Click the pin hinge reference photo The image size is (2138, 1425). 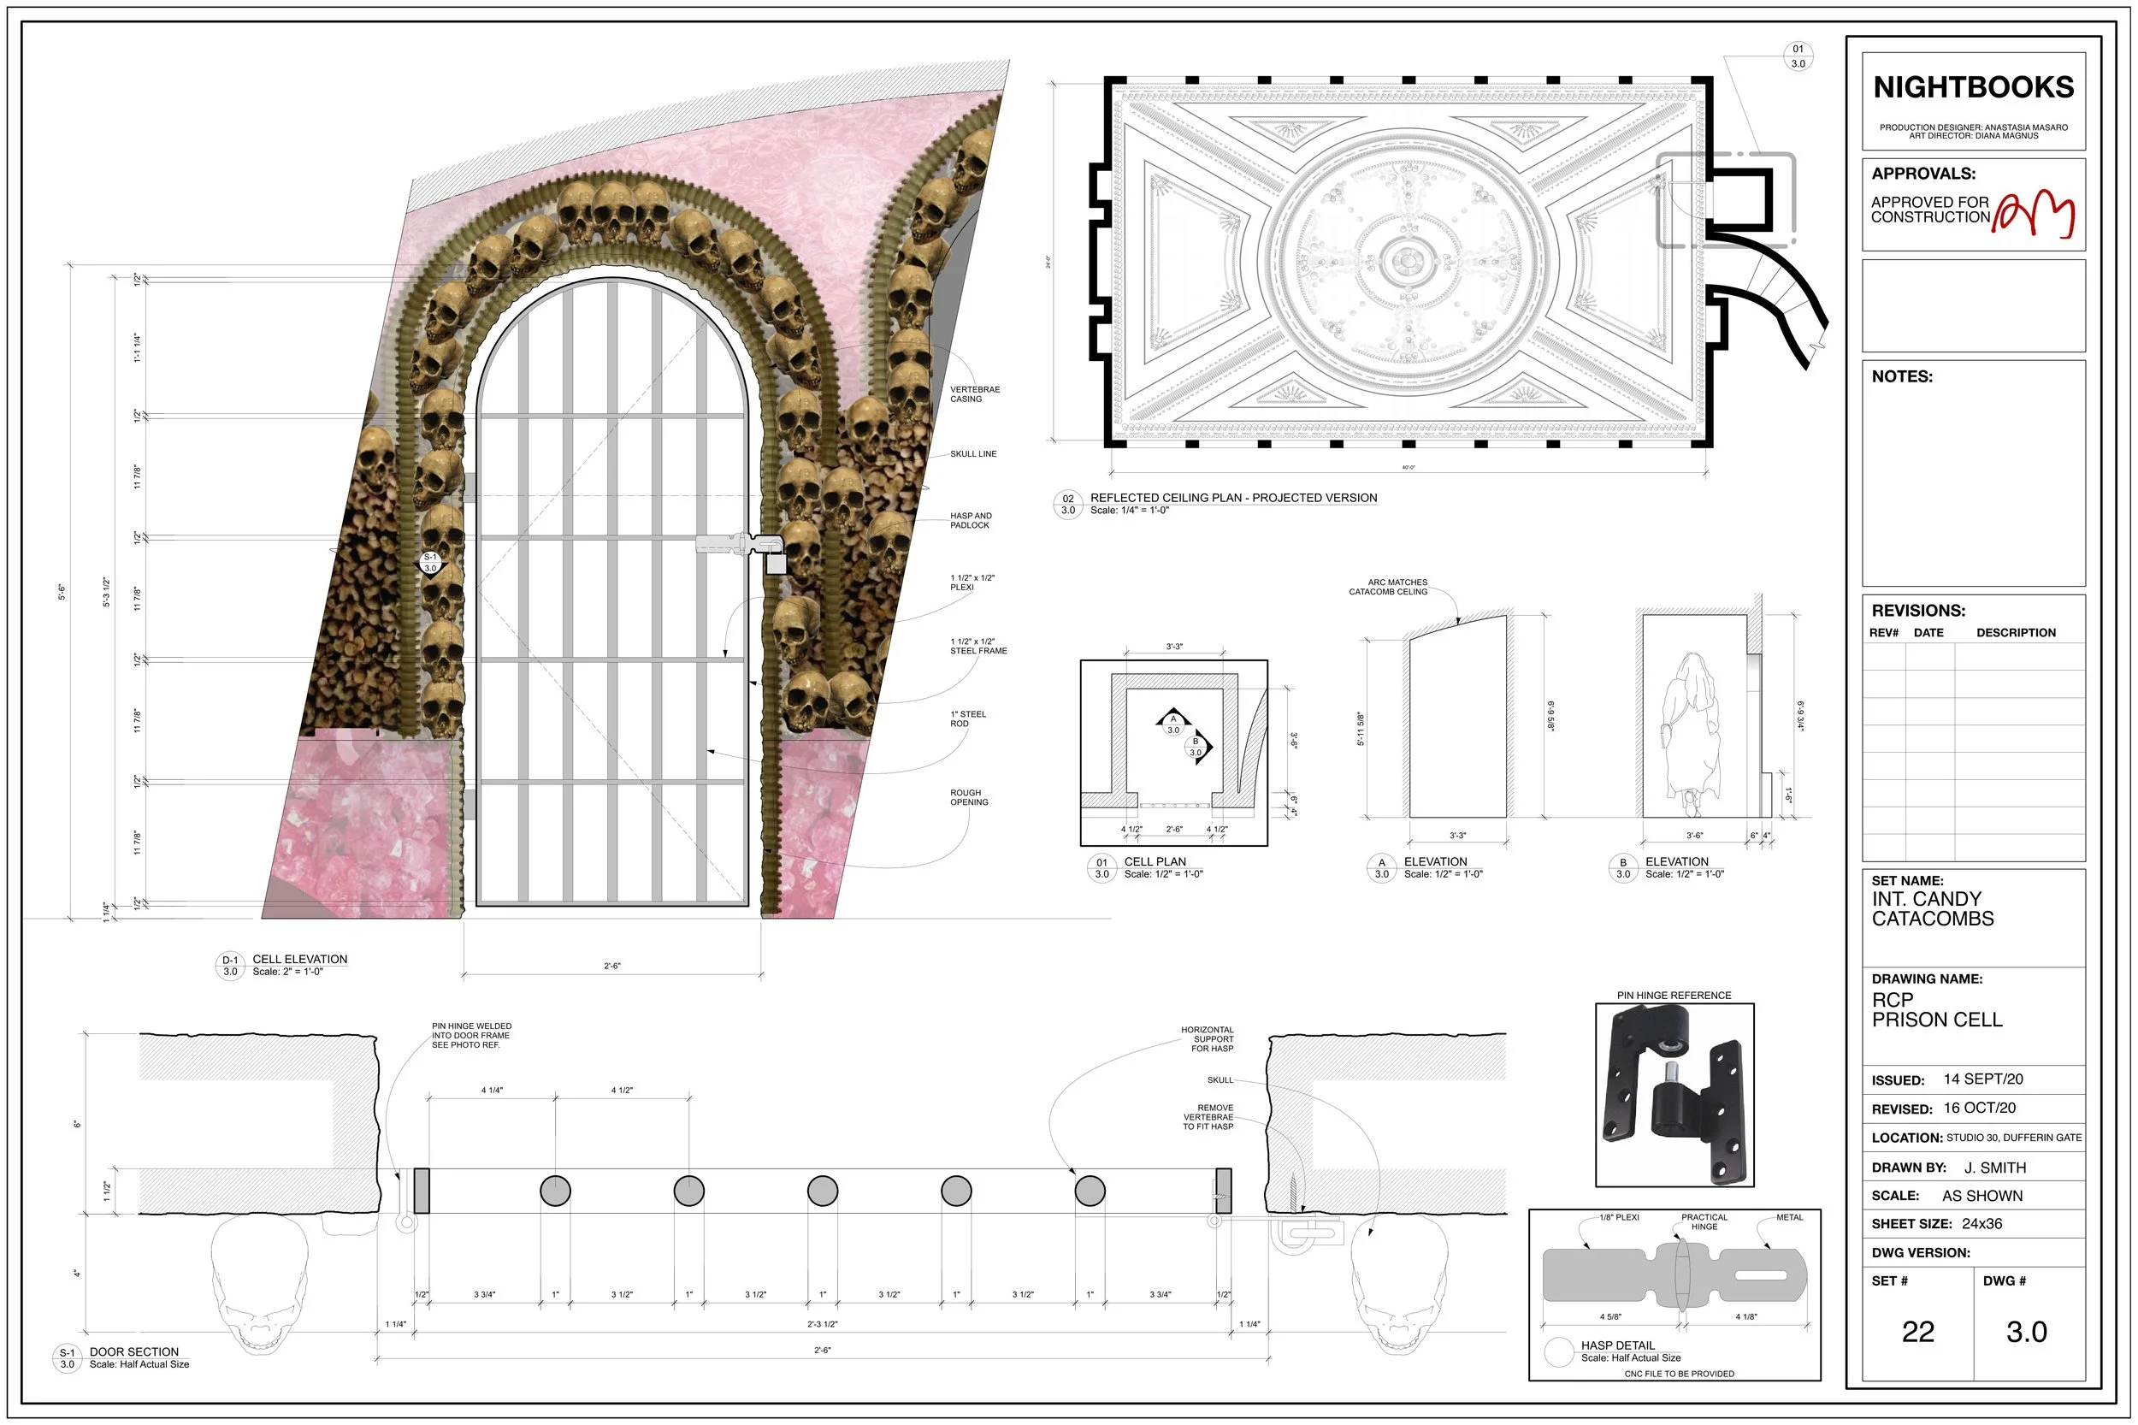[1674, 1094]
